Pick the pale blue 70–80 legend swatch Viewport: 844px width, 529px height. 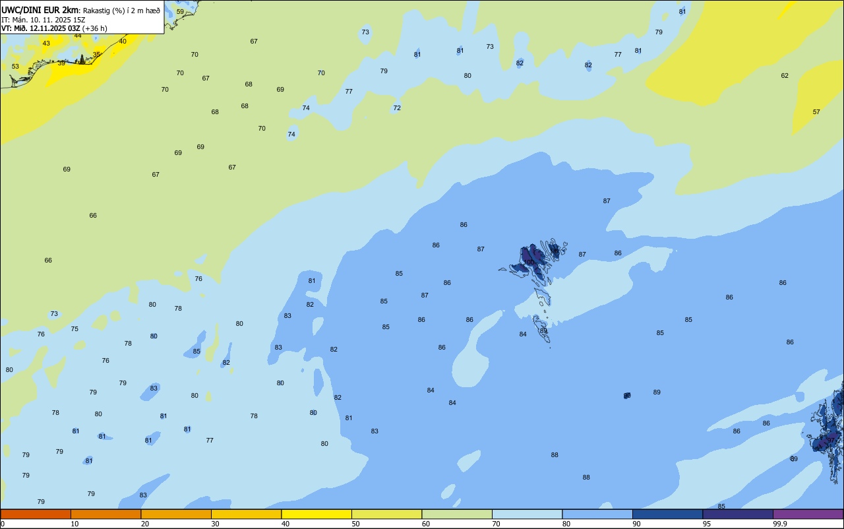pyautogui.click(x=527, y=514)
